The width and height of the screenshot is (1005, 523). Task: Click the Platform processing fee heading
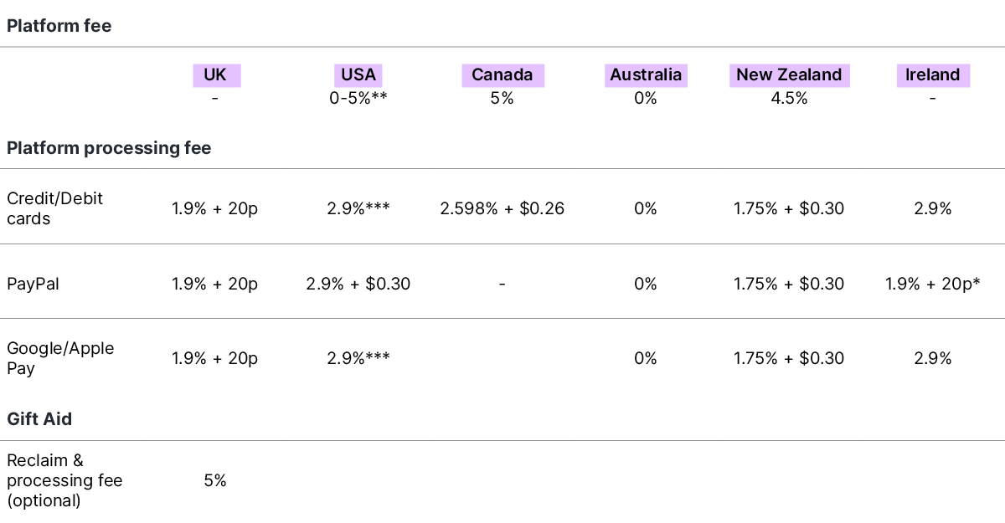tap(109, 148)
